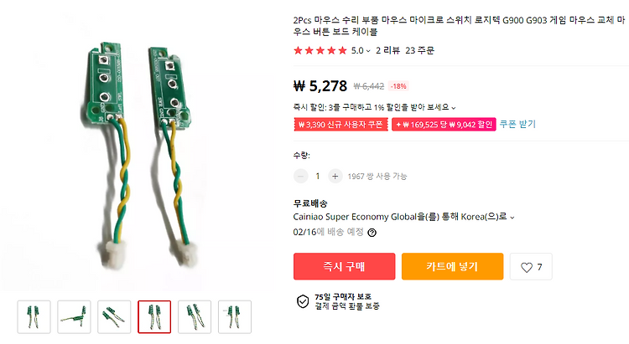Open the 2 리뷰 reviews link

pos(387,50)
